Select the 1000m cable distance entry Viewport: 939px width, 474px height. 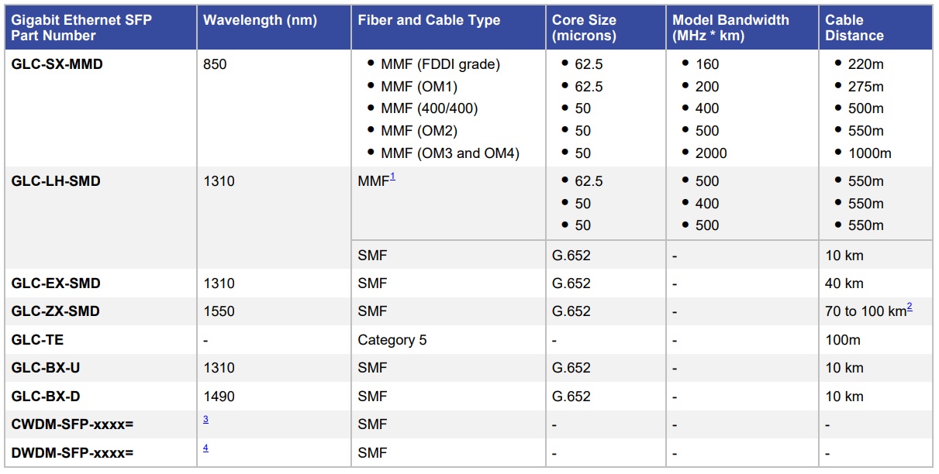tap(871, 153)
